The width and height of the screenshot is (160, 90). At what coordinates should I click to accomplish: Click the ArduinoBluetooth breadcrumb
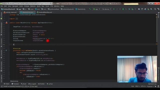(8, 9)
